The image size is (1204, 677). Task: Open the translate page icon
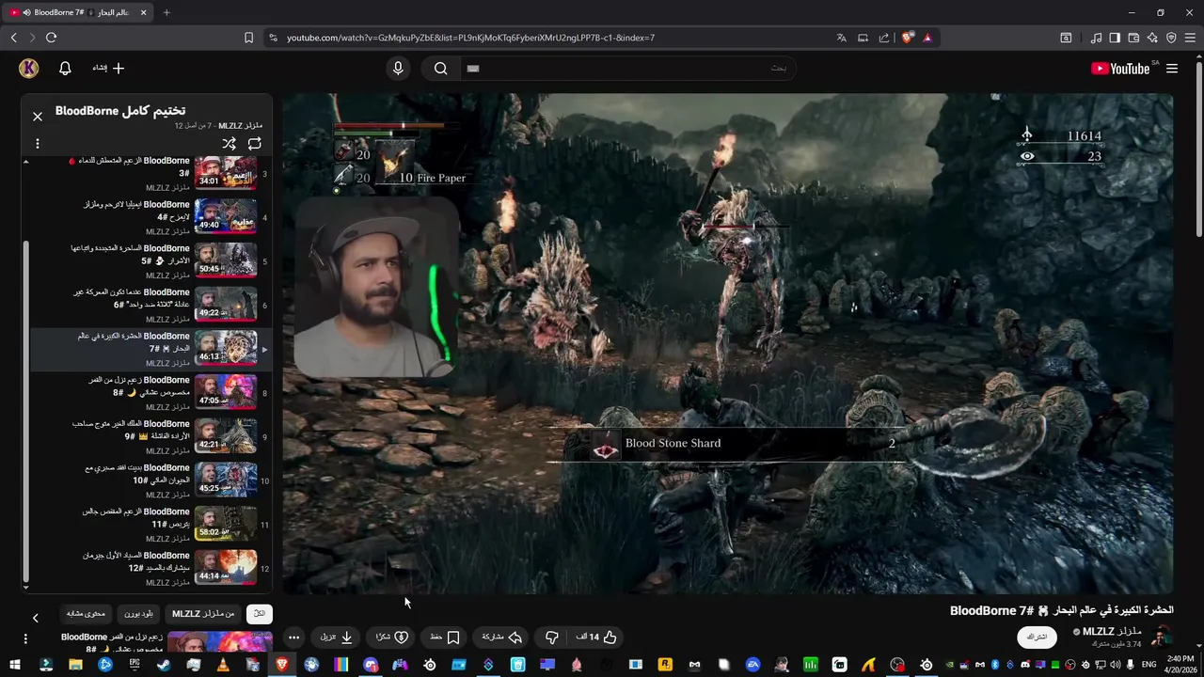click(841, 38)
